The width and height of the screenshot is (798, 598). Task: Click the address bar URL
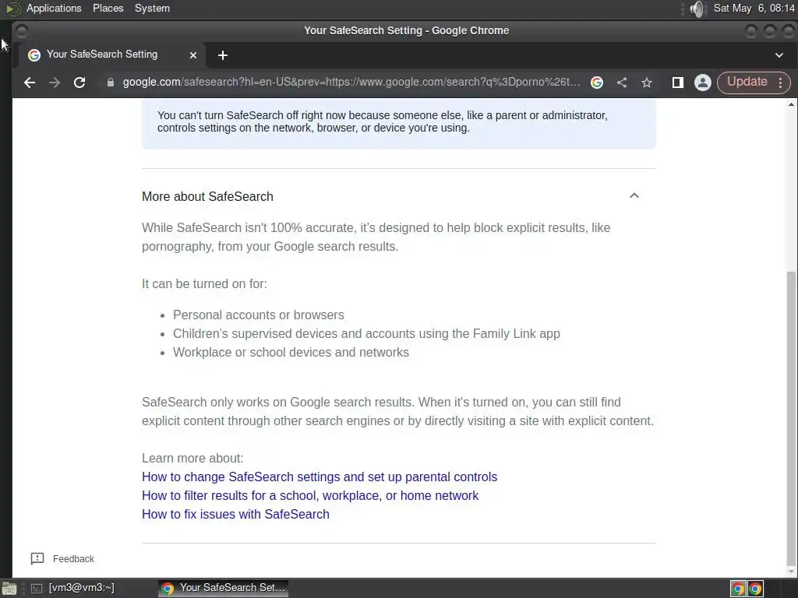(x=351, y=83)
